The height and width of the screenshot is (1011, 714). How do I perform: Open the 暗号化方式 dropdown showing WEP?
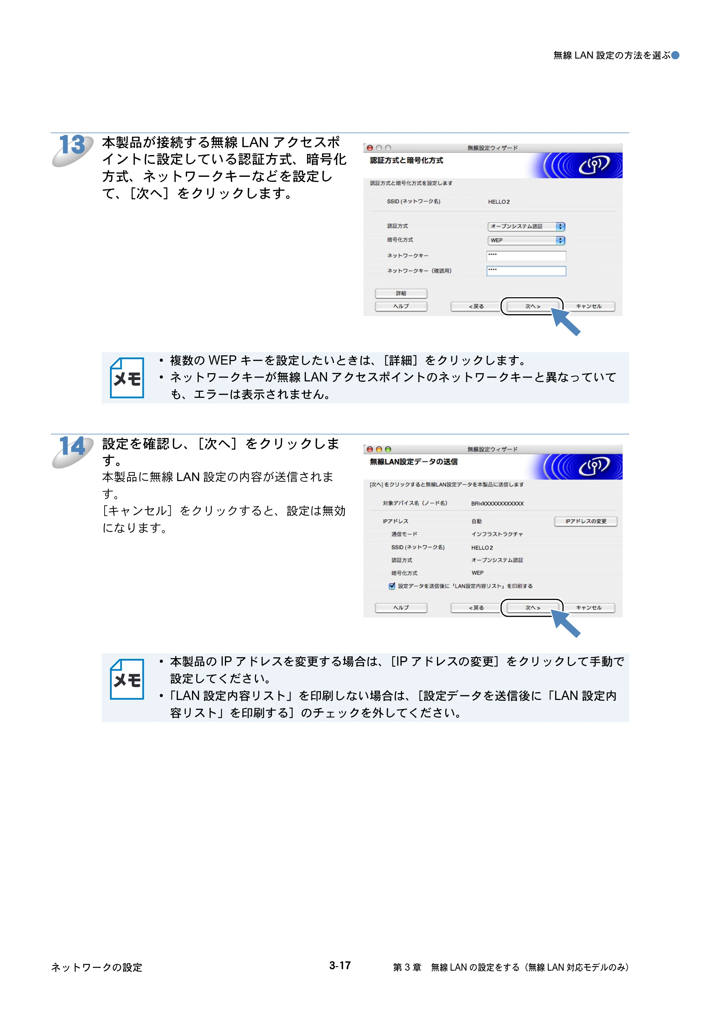pyautogui.click(x=526, y=240)
